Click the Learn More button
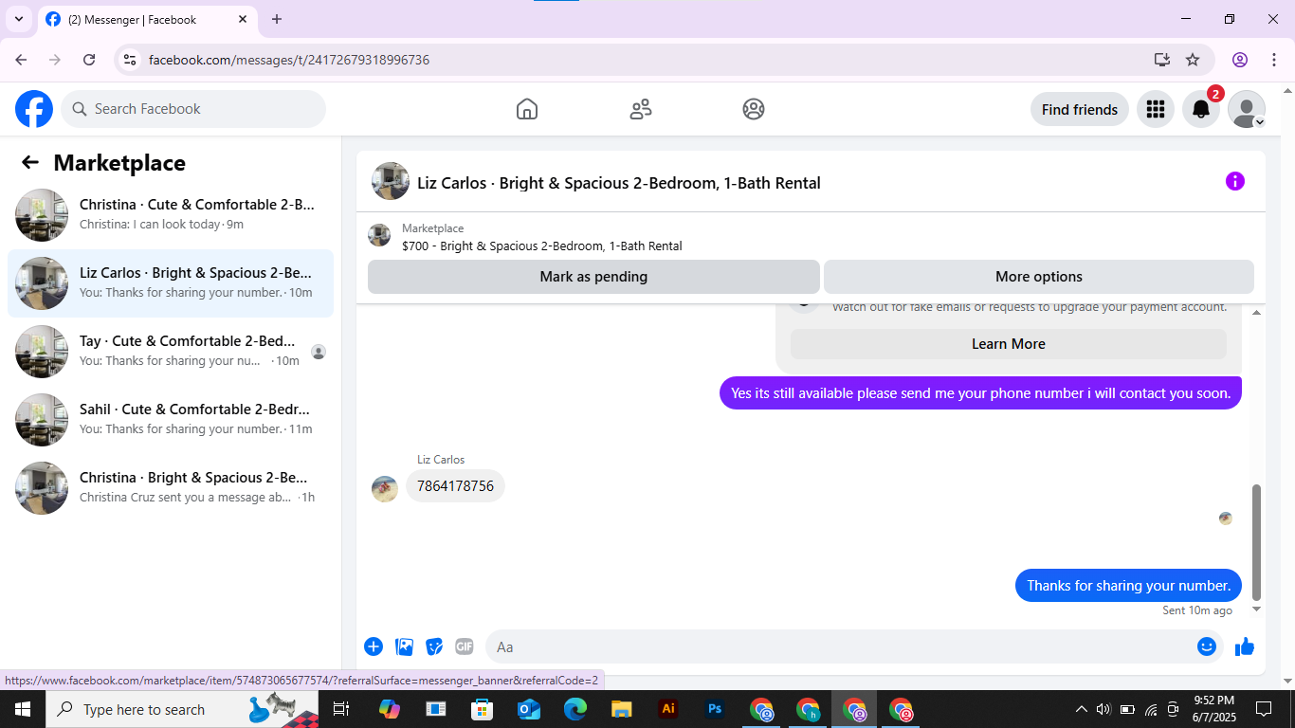Image resolution: width=1295 pixels, height=728 pixels. (1008, 344)
